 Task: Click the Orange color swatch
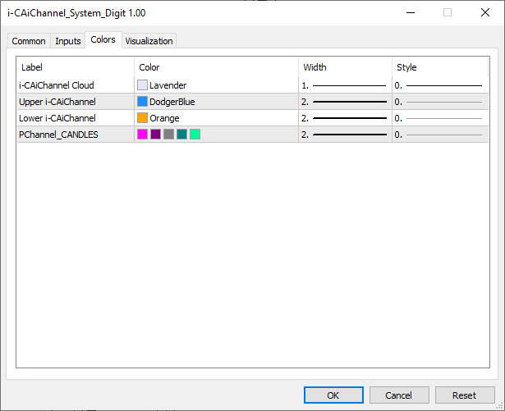pyautogui.click(x=142, y=118)
